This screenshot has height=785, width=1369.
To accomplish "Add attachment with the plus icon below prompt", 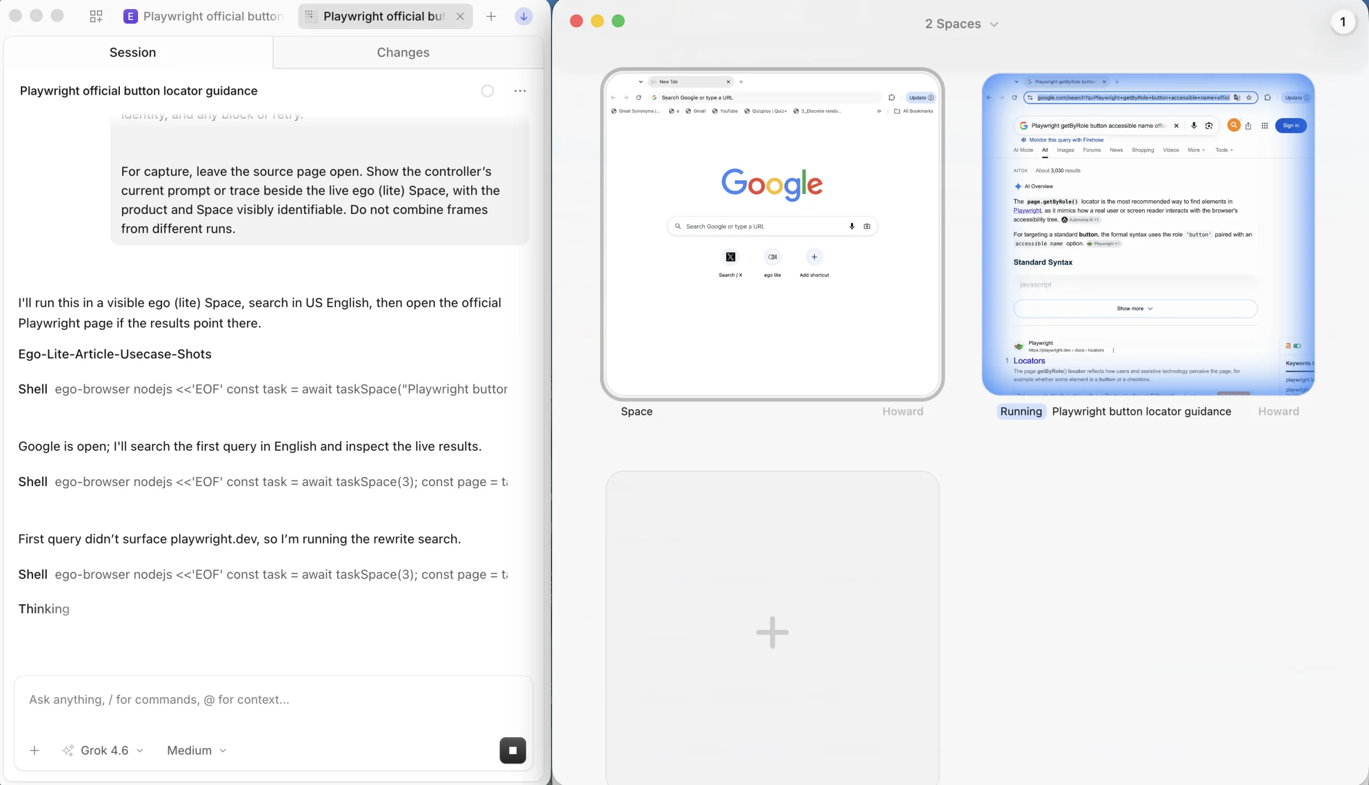I will [34, 750].
